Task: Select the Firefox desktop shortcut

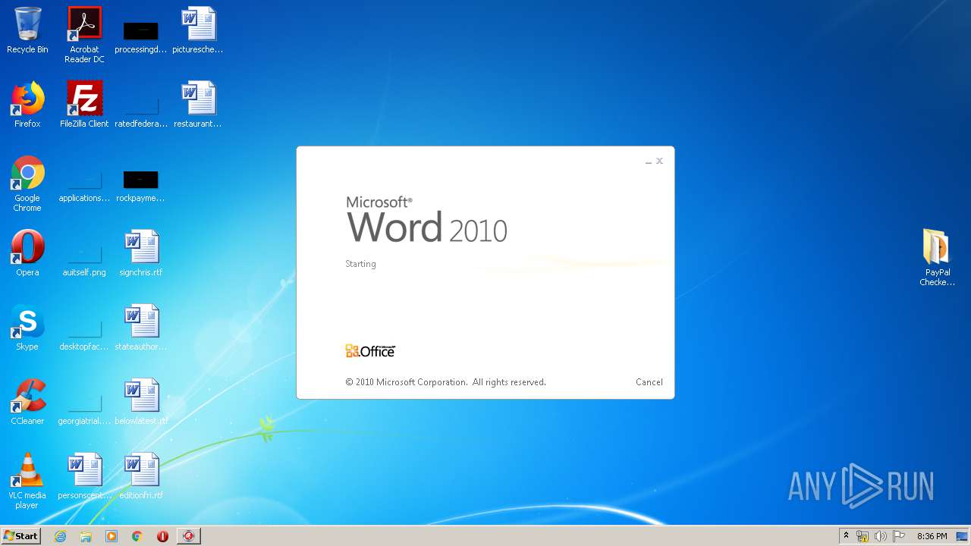Action: pos(27,105)
